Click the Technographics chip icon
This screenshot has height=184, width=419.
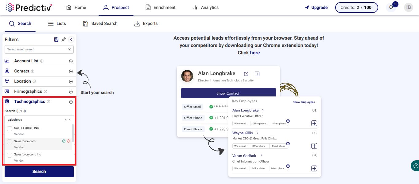pos(7,101)
